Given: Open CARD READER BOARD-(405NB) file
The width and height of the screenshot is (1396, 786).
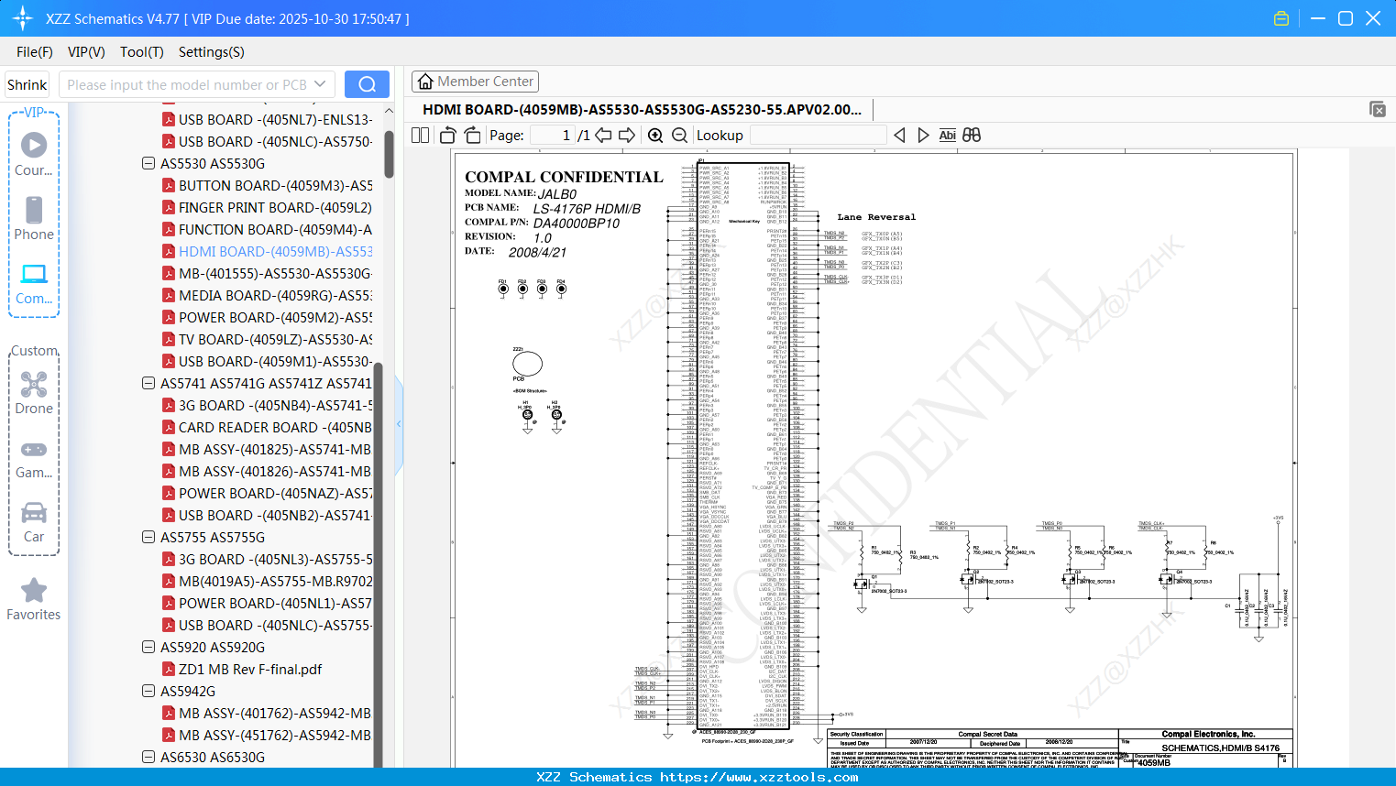Looking at the screenshot, I should click(275, 427).
